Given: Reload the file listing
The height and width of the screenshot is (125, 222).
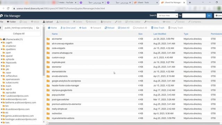Looking at the screenshot, I should [x=110, y=28].
